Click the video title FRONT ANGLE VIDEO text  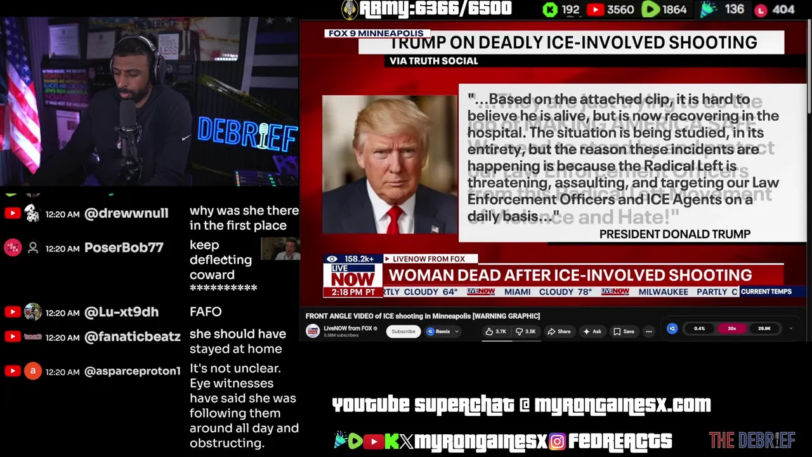(422, 316)
